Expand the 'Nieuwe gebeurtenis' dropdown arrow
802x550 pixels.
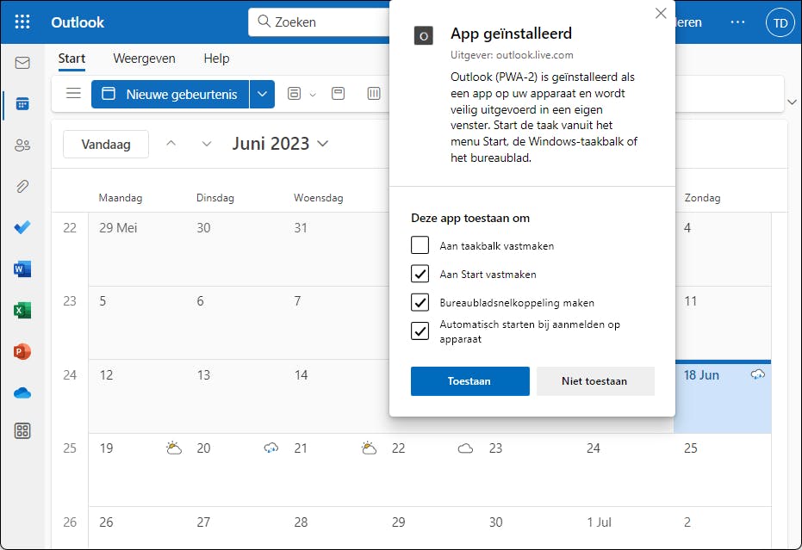point(262,94)
